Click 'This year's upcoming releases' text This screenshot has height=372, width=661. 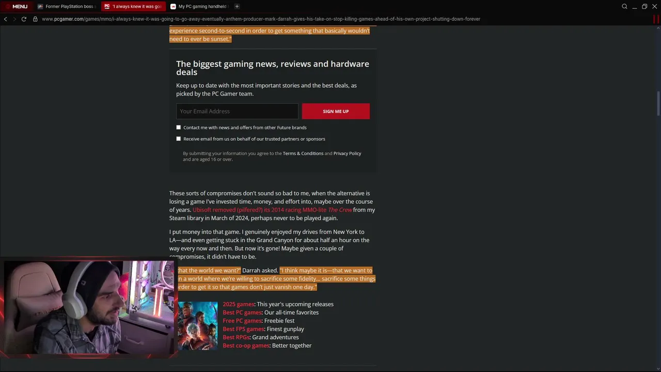click(295, 304)
